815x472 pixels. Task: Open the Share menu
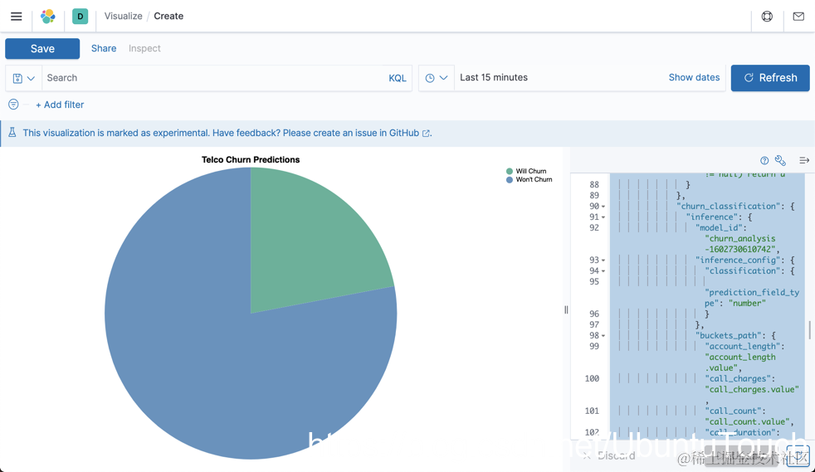point(104,48)
